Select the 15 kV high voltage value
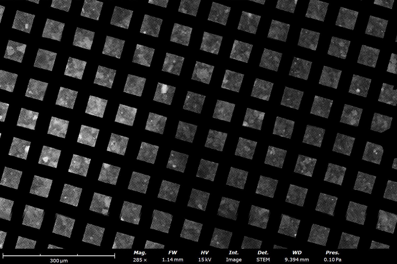The height and width of the screenshot is (264, 397). click(205, 260)
